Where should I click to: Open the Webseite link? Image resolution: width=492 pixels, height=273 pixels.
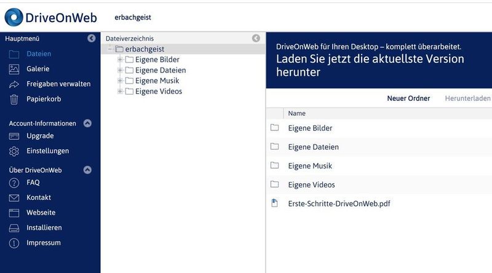point(41,213)
